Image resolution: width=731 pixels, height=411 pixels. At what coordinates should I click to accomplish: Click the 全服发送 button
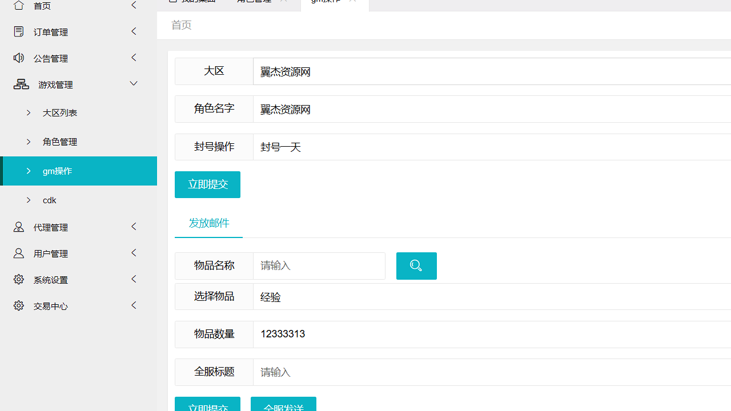[284, 408]
